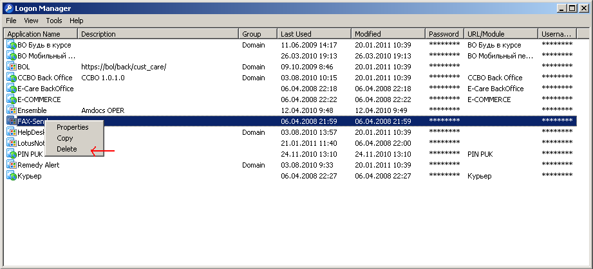Click Modified date 06.04.2008 22:00
The image size is (593, 269).
(x=383, y=143)
